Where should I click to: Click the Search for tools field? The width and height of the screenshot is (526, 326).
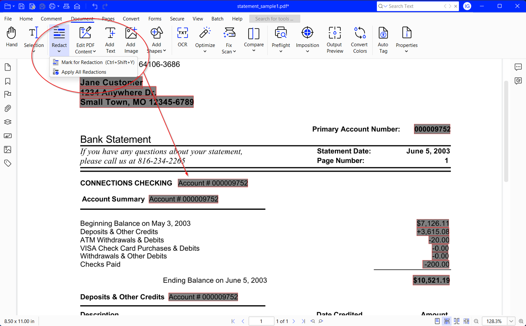coord(275,19)
